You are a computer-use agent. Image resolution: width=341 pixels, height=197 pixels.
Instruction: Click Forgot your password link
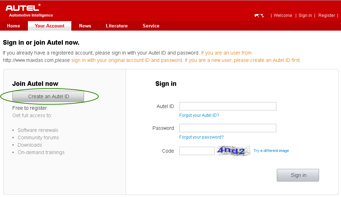(x=201, y=137)
